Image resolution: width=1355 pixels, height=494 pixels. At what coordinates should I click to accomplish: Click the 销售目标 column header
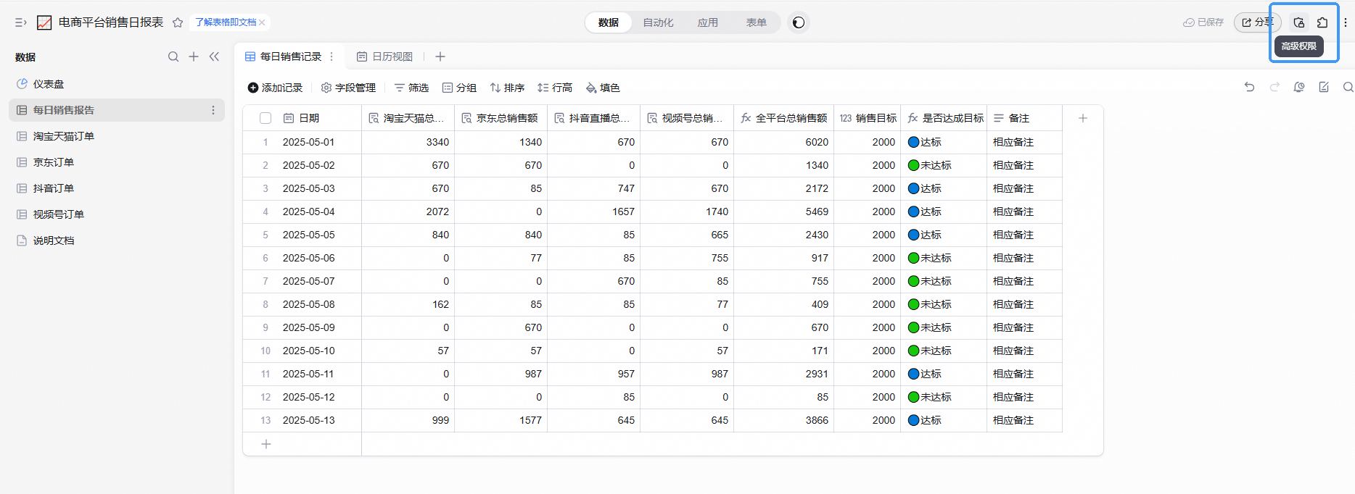(x=867, y=118)
